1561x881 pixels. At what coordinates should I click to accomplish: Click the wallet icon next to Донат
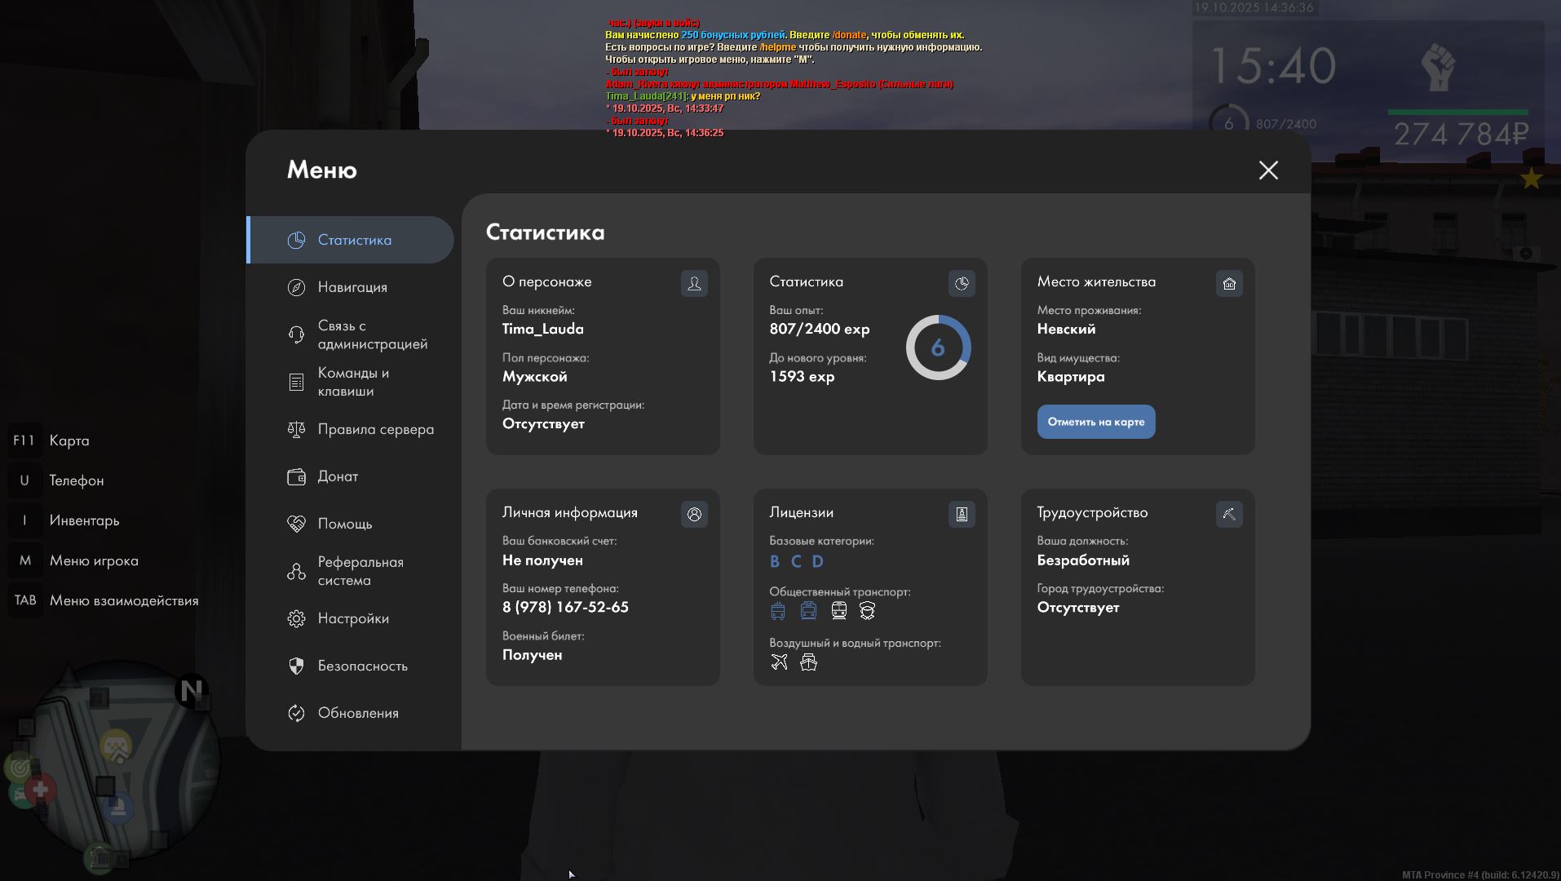(296, 476)
